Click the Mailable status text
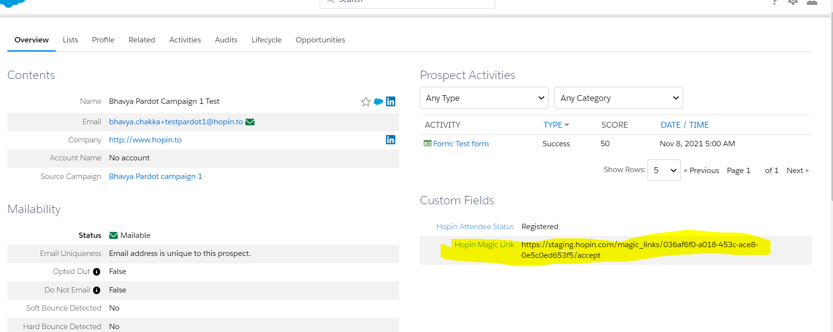The width and height of the screenshot is (833, 332). pyautogui.click(x=136, y=235)
